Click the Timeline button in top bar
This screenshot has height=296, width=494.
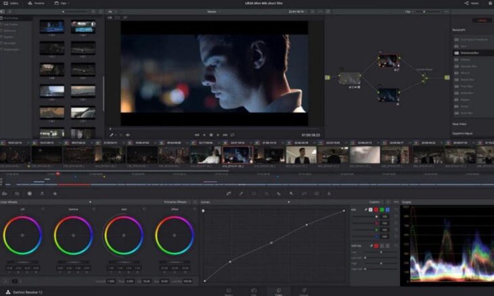(x=37, y=3)
